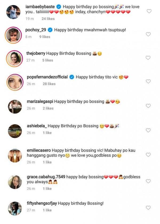Show 28 likes on popsfernandezofficial's comment
The width and height of the screenshot is (160, 224).
click(x=49, y=84)
